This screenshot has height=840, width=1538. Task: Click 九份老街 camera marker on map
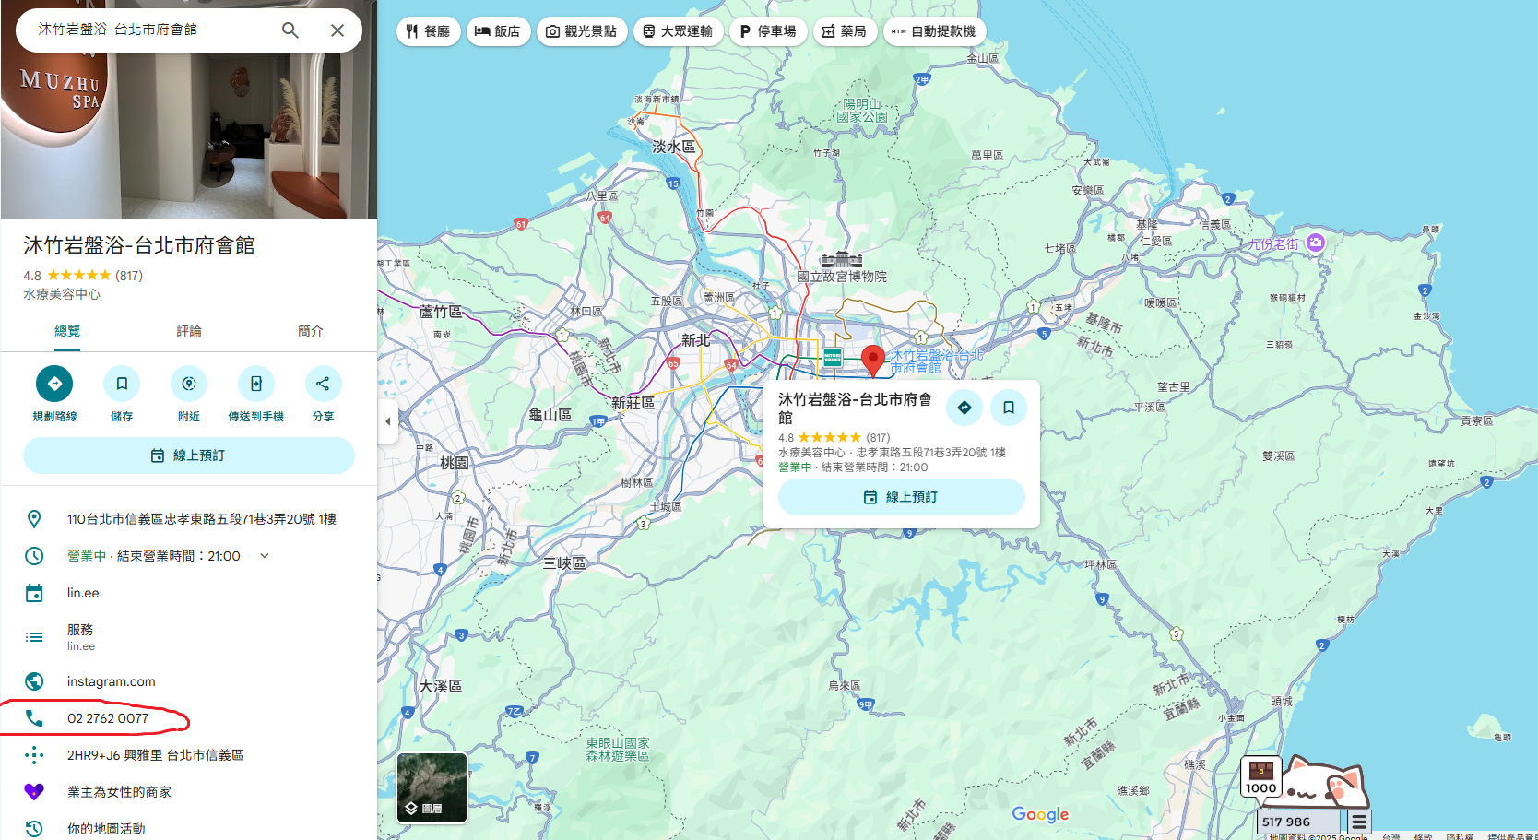(1316, 243)
